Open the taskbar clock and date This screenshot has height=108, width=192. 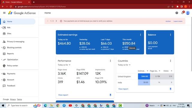181,105
